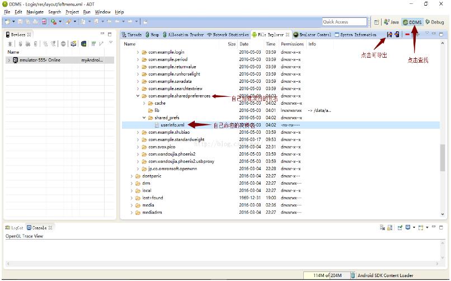Click the Quick Access search field
The width and height of the screenshot is (451, 281).
point(345,22)
